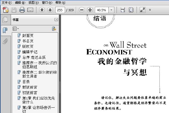169x113 pixels.
Task: Jump to bookmark 第1章 我们应该优先做什么
Action: tap(39, 100)
